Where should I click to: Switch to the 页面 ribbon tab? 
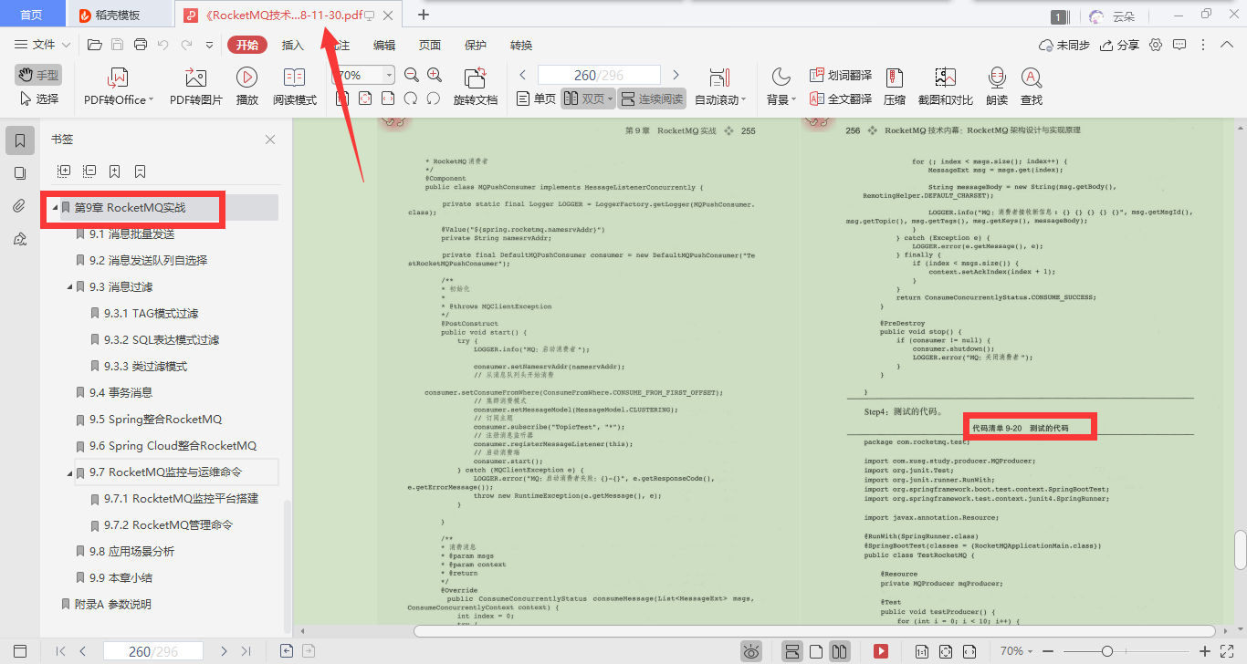point(430,45)
